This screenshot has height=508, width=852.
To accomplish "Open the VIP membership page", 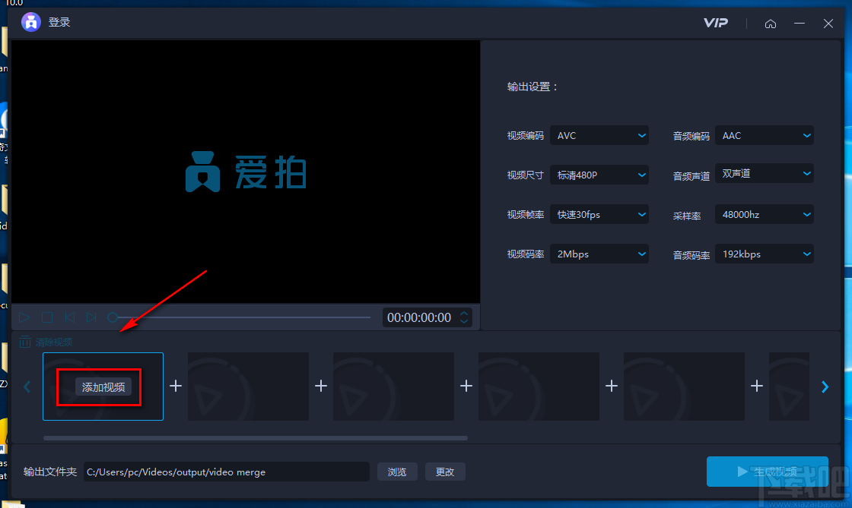I will [x=716, y=23].
